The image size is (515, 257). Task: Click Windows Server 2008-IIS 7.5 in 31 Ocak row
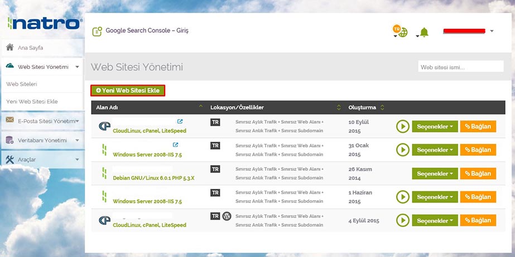147,155
